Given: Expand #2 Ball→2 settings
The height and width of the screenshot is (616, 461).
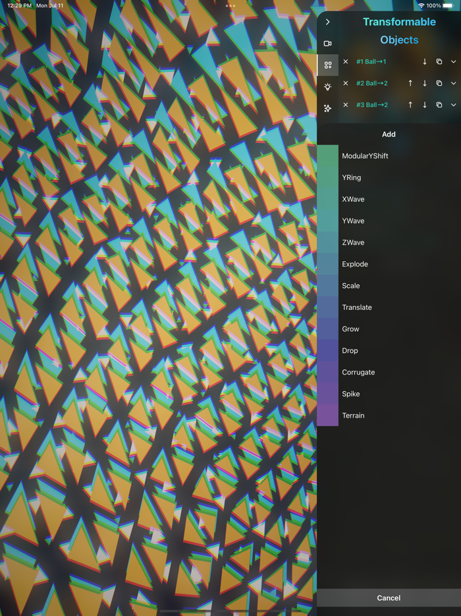Looking at the screenshot, I should pos(454,83).
